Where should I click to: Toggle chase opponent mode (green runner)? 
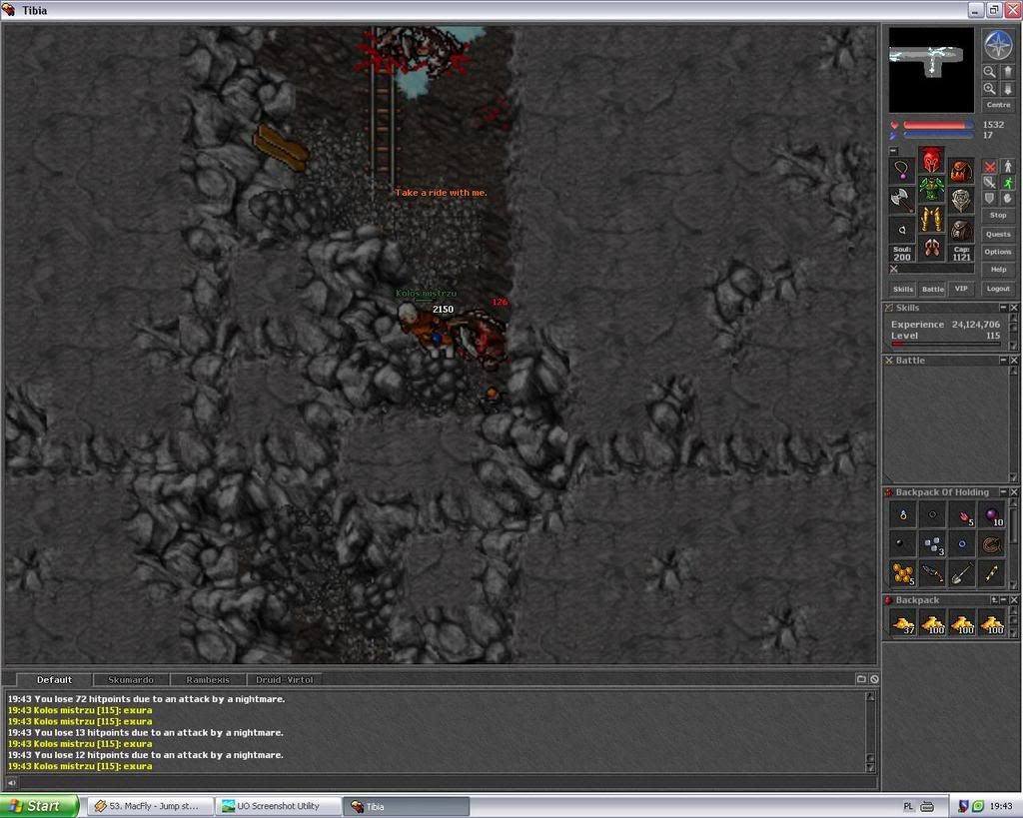(1007, 183)
